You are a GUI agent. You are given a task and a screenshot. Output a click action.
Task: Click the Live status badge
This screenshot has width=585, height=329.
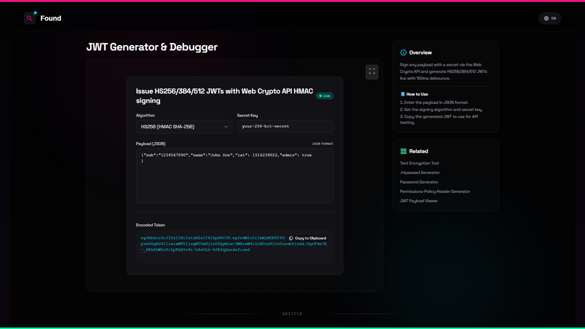click(325, 96)
